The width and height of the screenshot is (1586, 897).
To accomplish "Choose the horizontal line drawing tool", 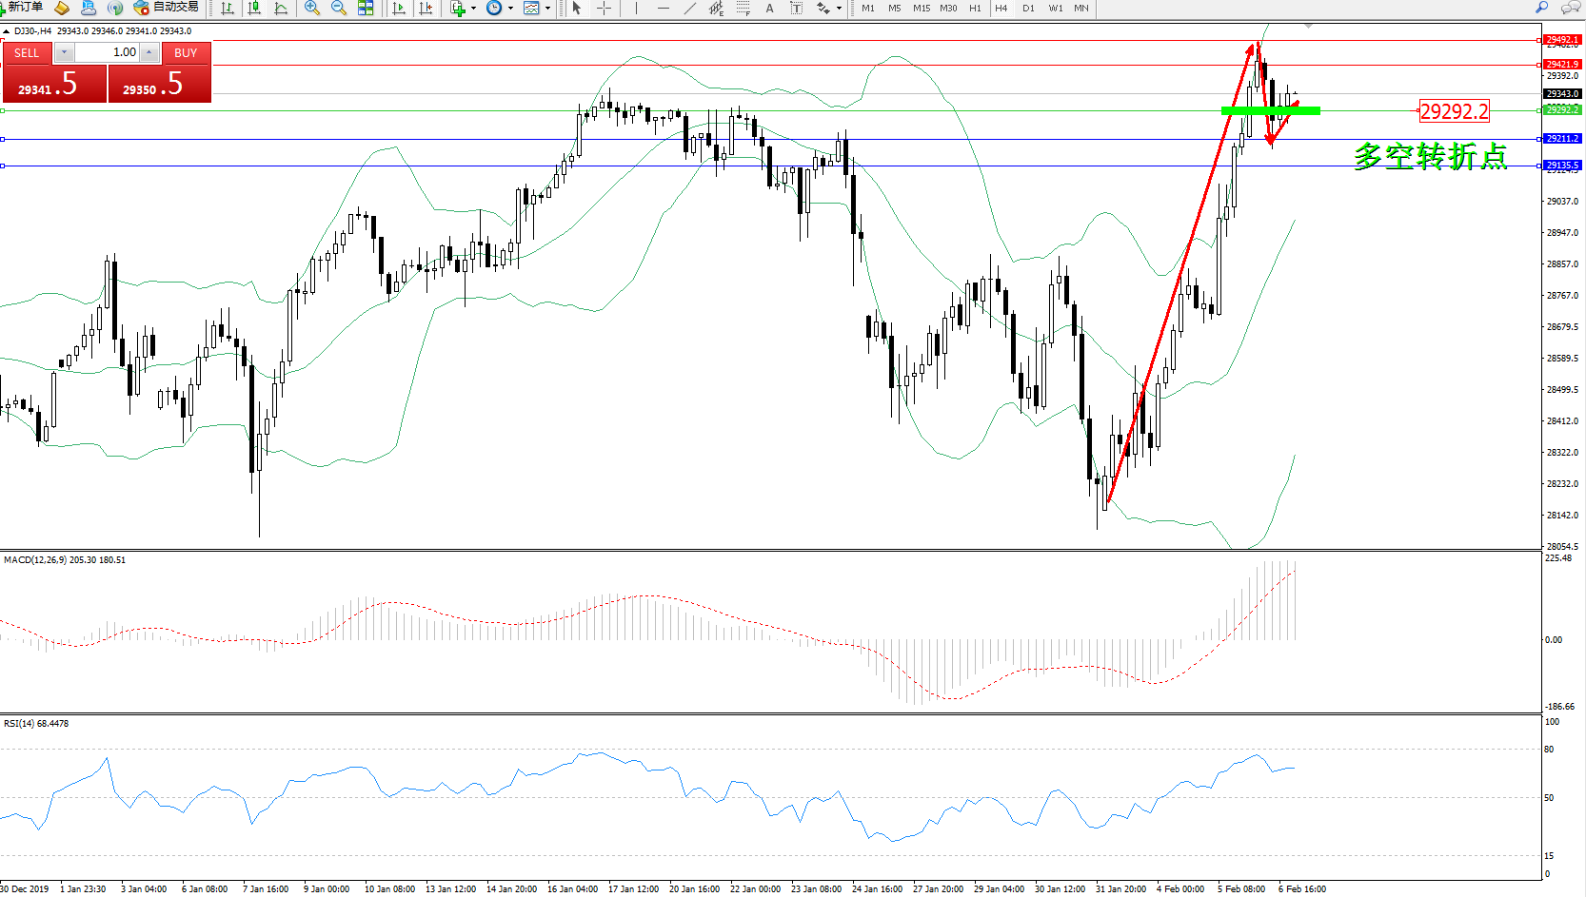I will [x=663, y=9].
